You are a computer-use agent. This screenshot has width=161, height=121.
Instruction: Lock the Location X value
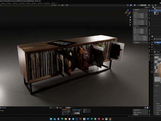pos(146,14)
